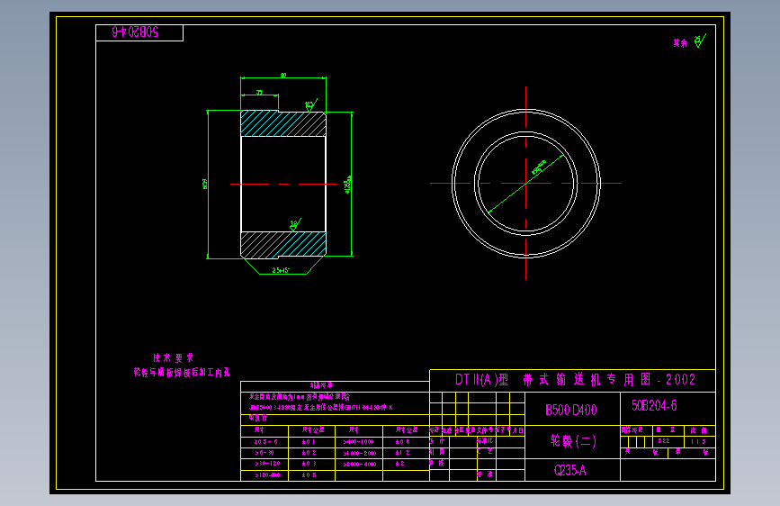The width and height of the screenshot is (780, 506).
Task: Select the title 'DTII(A)型 带式输送机专用图-2002'
Action: (x=575, y=380)
